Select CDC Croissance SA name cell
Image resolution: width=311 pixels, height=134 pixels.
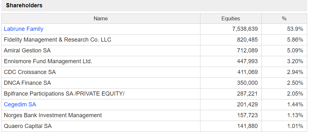pos(30,72)
